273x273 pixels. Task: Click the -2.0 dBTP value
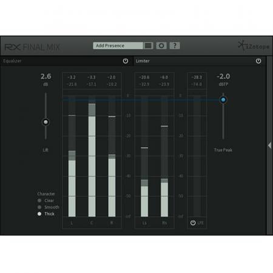pos(223,76)
